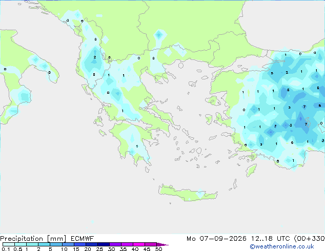Select the 0.1 to 0.5 mm legend swatch
The image size is (325, 251).
click(x=9, y=244)
